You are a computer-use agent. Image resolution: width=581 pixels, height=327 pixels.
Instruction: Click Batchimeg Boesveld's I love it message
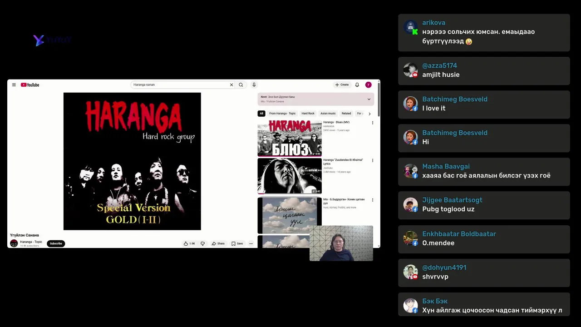[x=484, y=104]
